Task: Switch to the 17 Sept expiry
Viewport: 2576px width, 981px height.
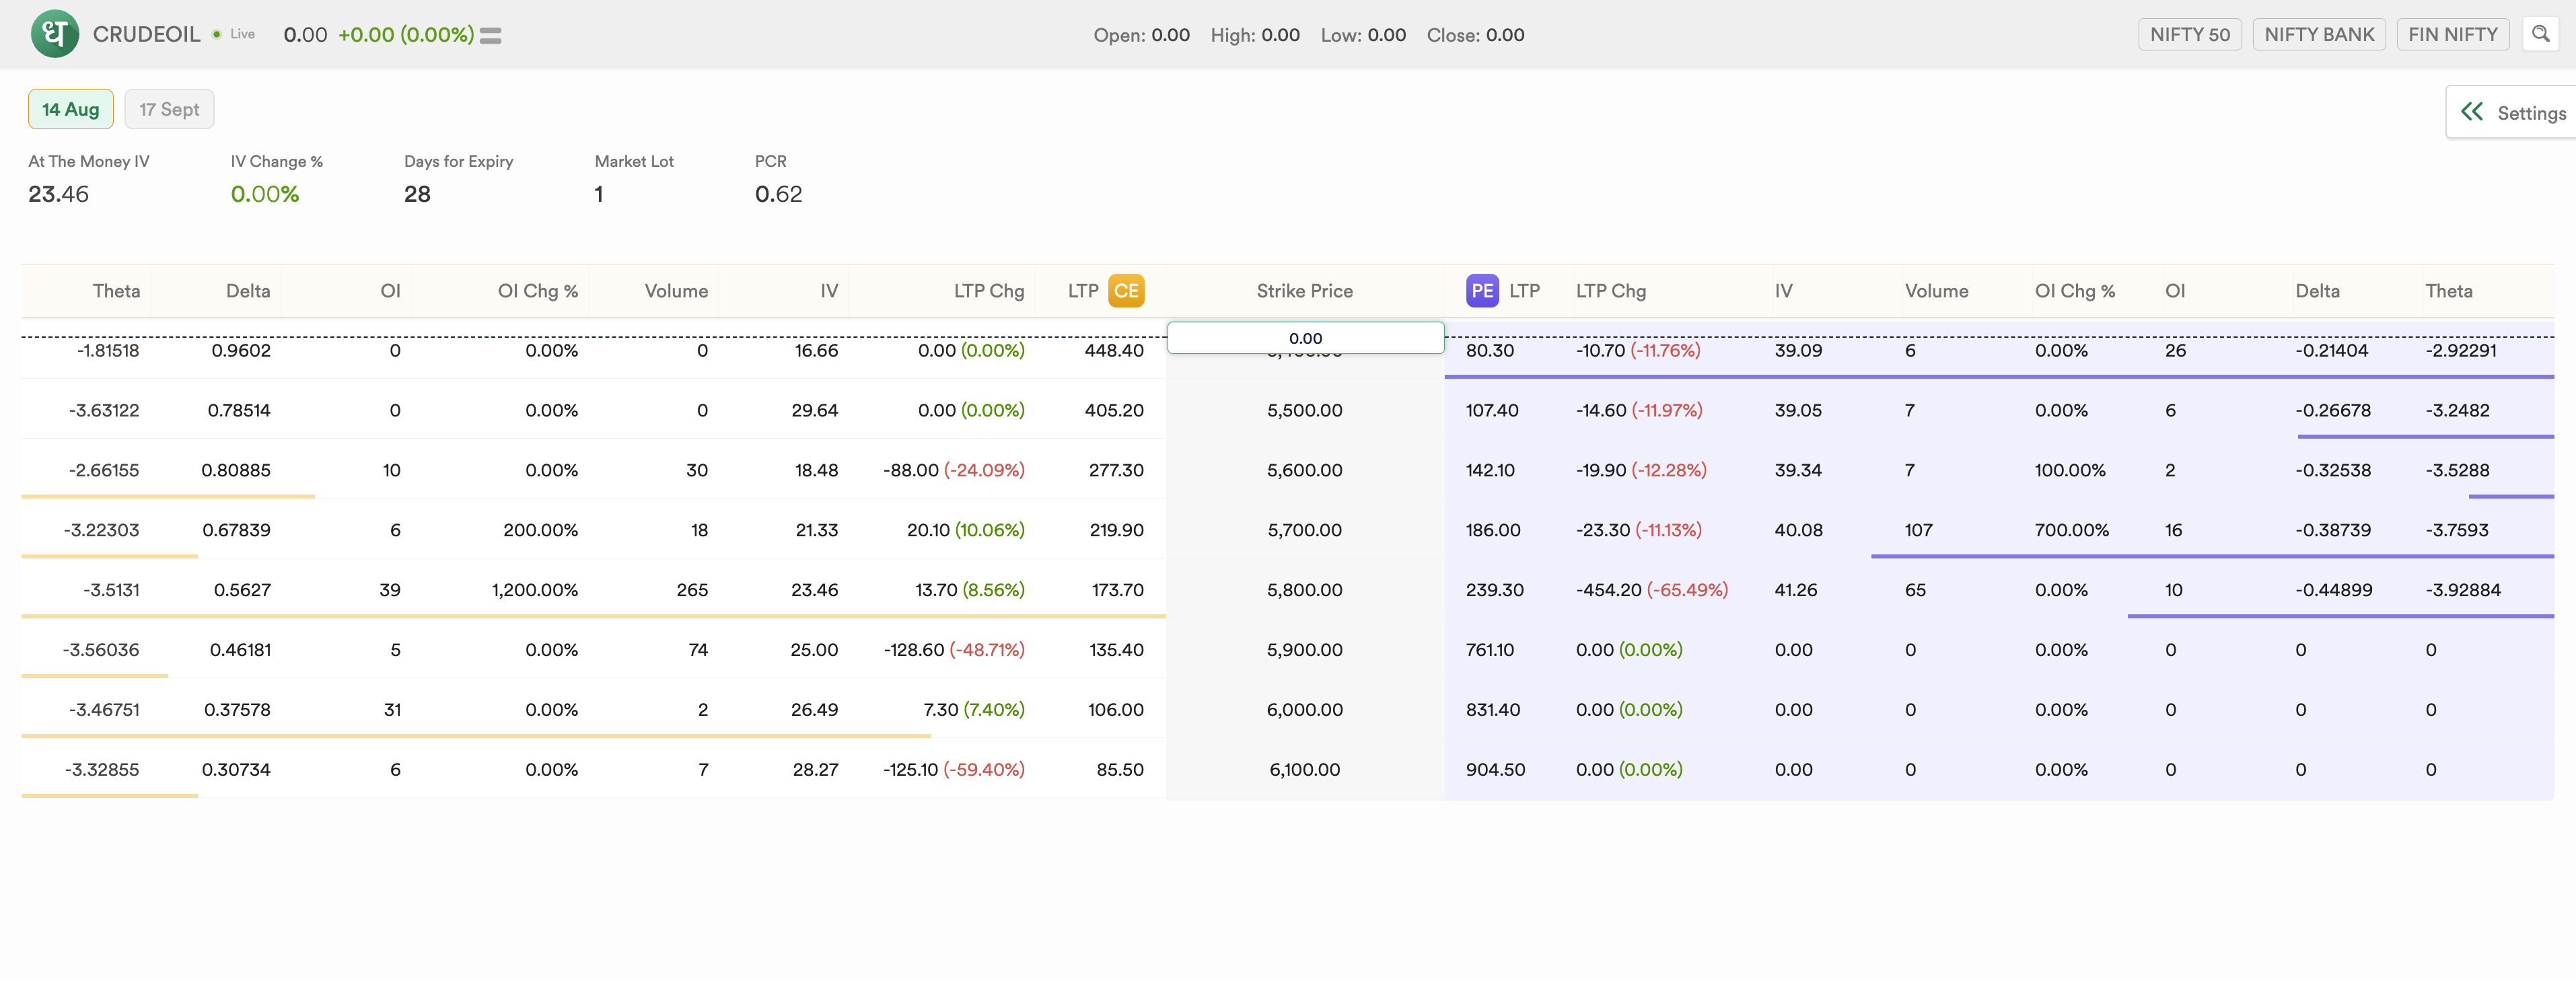Action: 169,109
